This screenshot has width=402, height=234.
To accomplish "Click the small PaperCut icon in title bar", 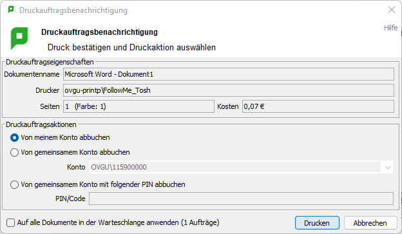I will click(11, 10).
